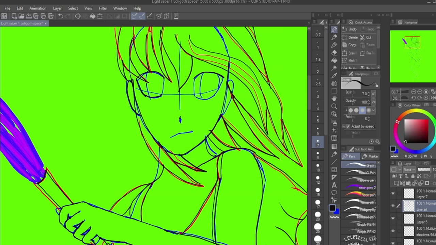This screenshot has height=245, width=436.
Task: Hide the Line art layer
Action: (x=393, y=206)
